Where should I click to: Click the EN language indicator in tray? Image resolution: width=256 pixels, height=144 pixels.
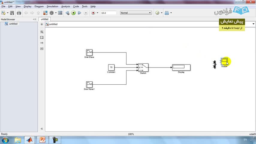[x=245, y=139]
